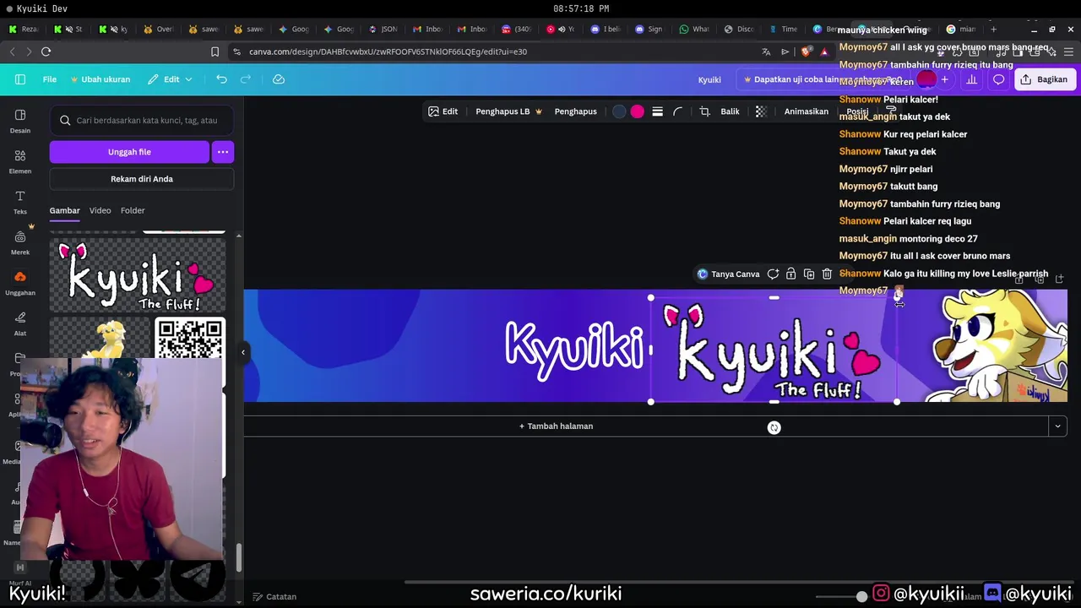Click Bagikan share button
Image resolution: width=1081 pixels, height=608 pixels.
tap(1044, 79)
